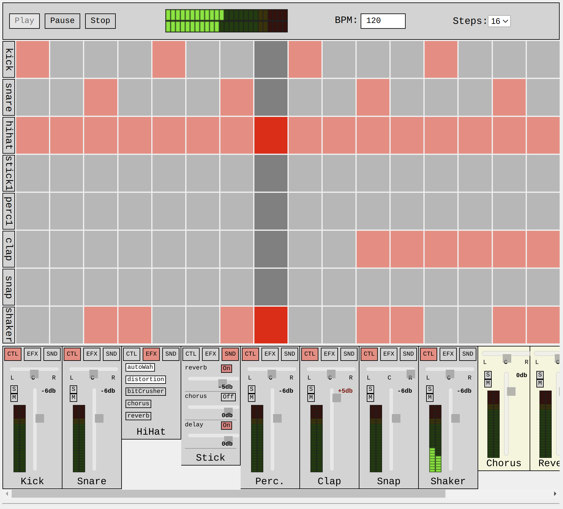Open the Kick channel EFX tab
563x509 pixels.
pyautogui.click(x=32, y=354)
